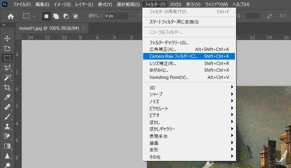Click the ruler origin corner box
Screen dimensions: 291x168
point(19,37)
